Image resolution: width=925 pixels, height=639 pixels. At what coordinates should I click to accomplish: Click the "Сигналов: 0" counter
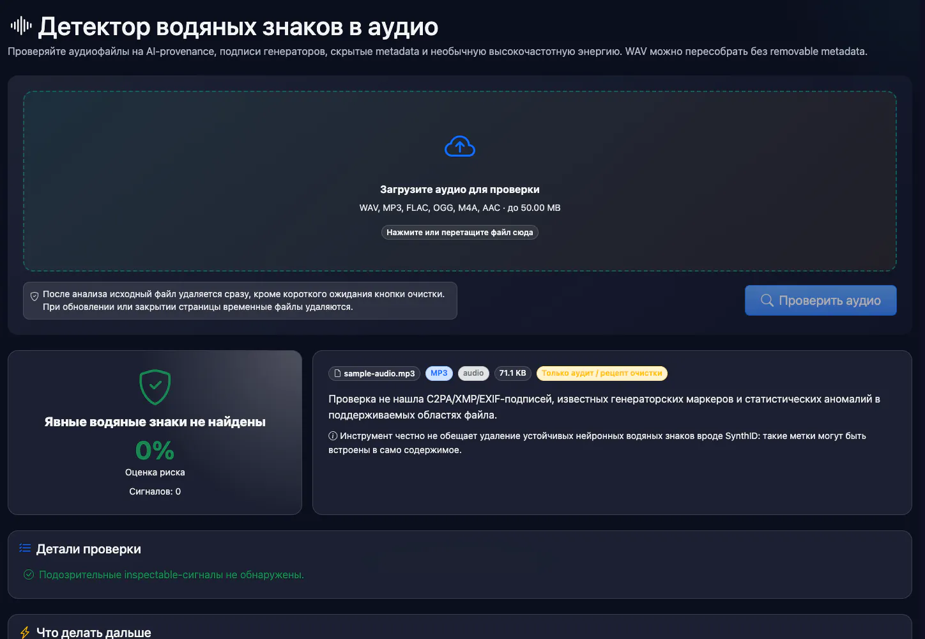point(155,491)
